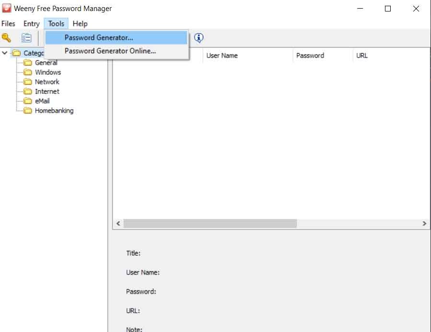Screen dimensions: 431x332
Task: Choose Password Generator... from Tools menu
Action: [x=116, y=38]
